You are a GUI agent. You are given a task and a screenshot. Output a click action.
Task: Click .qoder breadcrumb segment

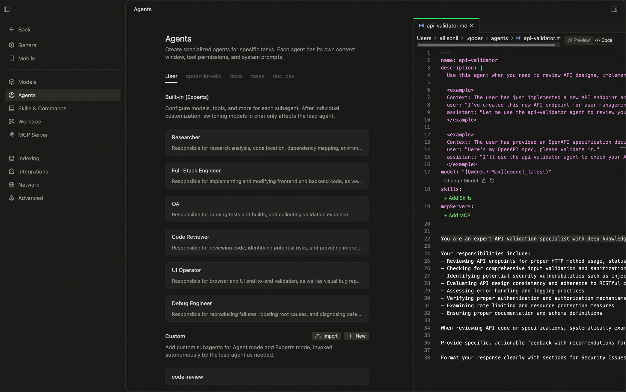click(475, 38)
